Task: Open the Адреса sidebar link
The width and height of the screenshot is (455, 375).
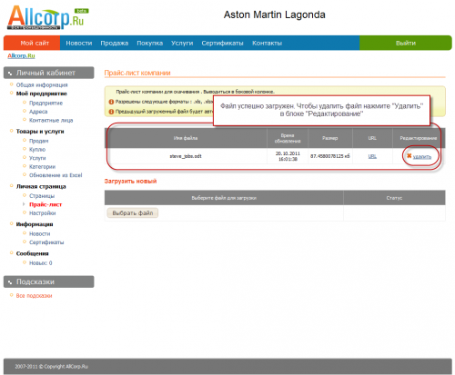Action: (x=38, y=112)
